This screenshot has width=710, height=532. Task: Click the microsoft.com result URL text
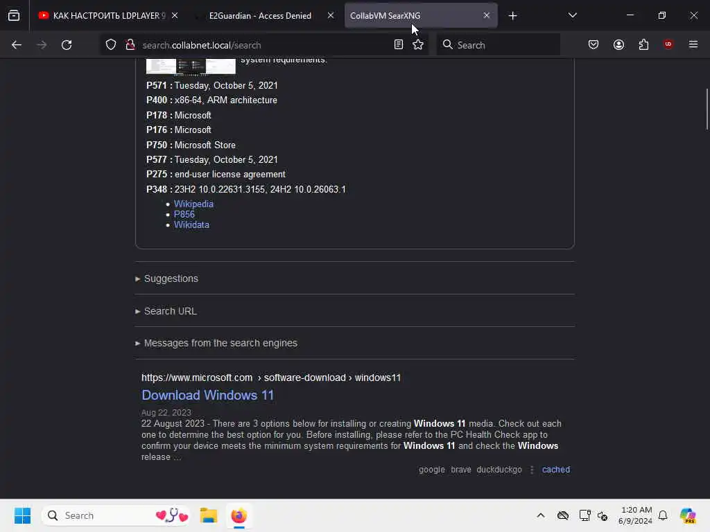pos(271,378)
